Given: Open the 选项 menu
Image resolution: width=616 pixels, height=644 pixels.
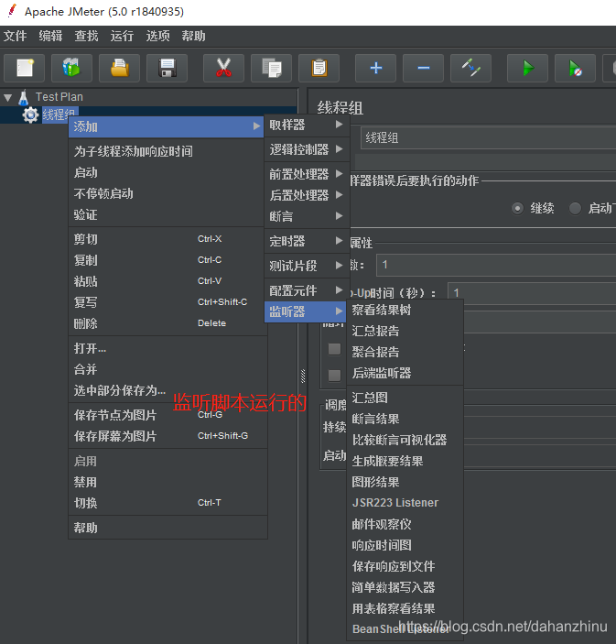Looking at the screenshot, I should (157, 36).
